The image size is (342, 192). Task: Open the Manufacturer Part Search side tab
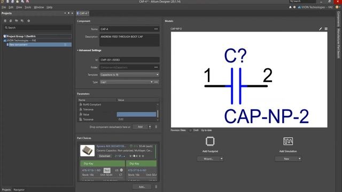338,43
